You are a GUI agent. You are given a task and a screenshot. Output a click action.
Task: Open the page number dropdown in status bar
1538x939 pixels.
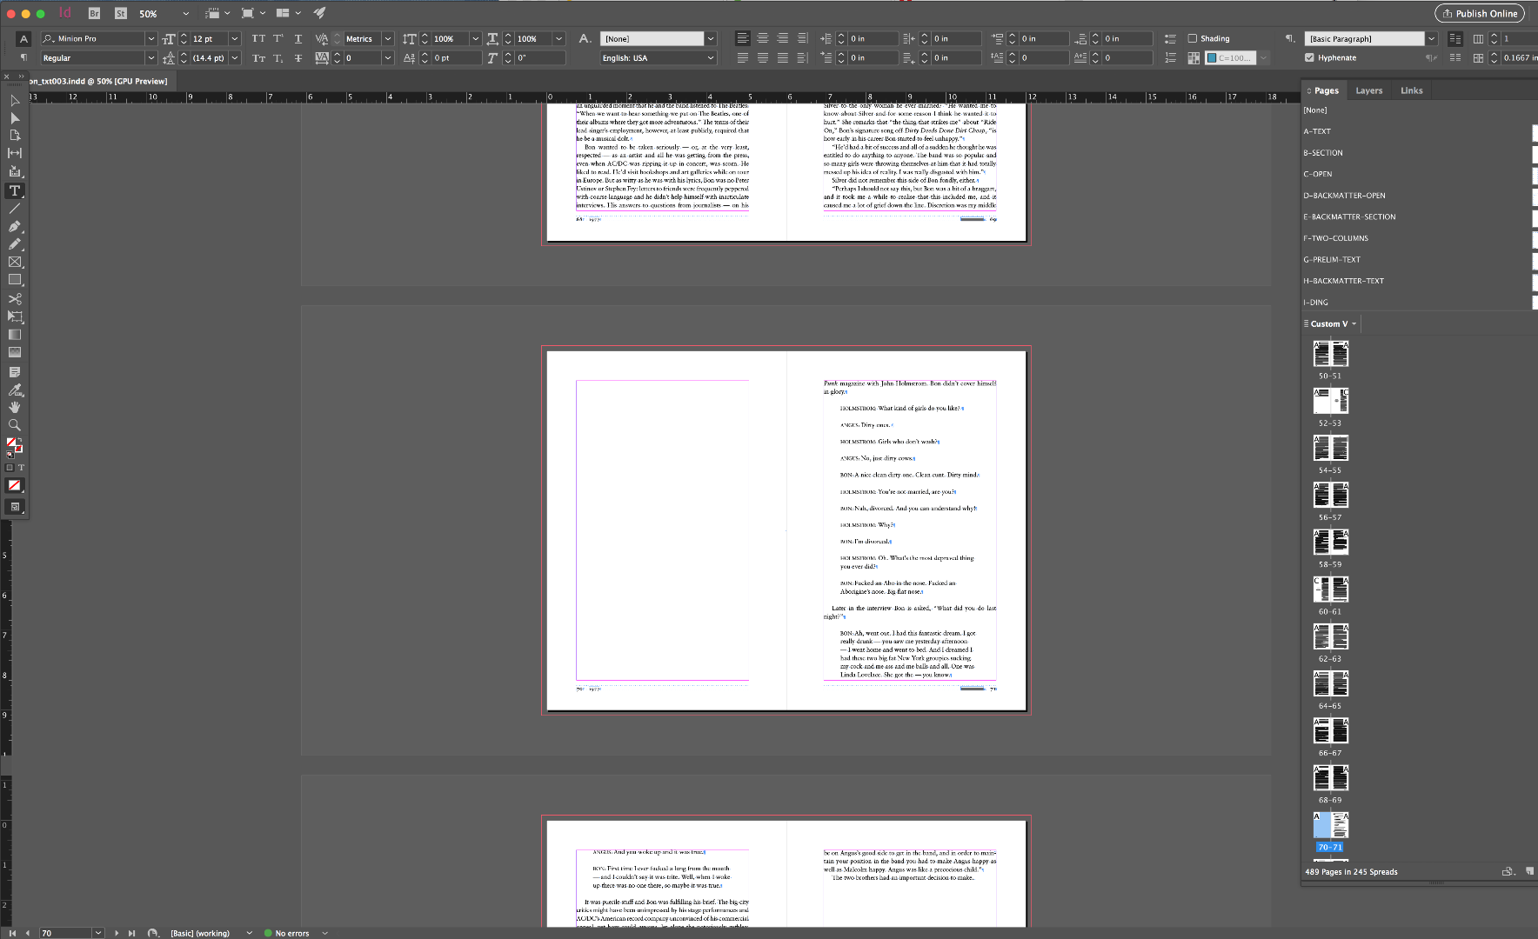point(98,933)
